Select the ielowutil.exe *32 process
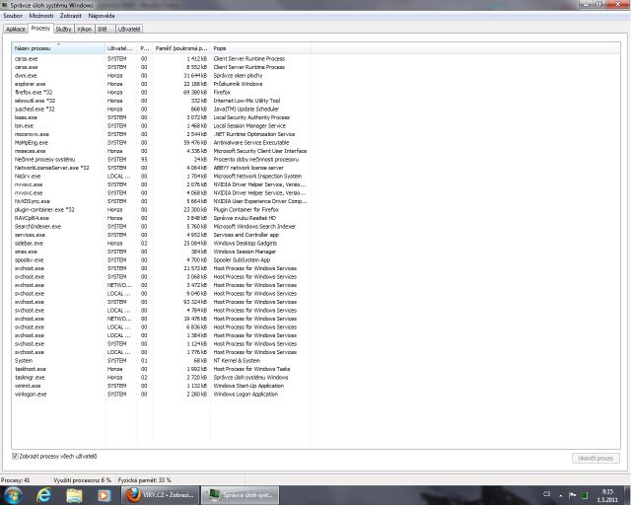This screenshot has width=631, height=507. coord(161,101)
